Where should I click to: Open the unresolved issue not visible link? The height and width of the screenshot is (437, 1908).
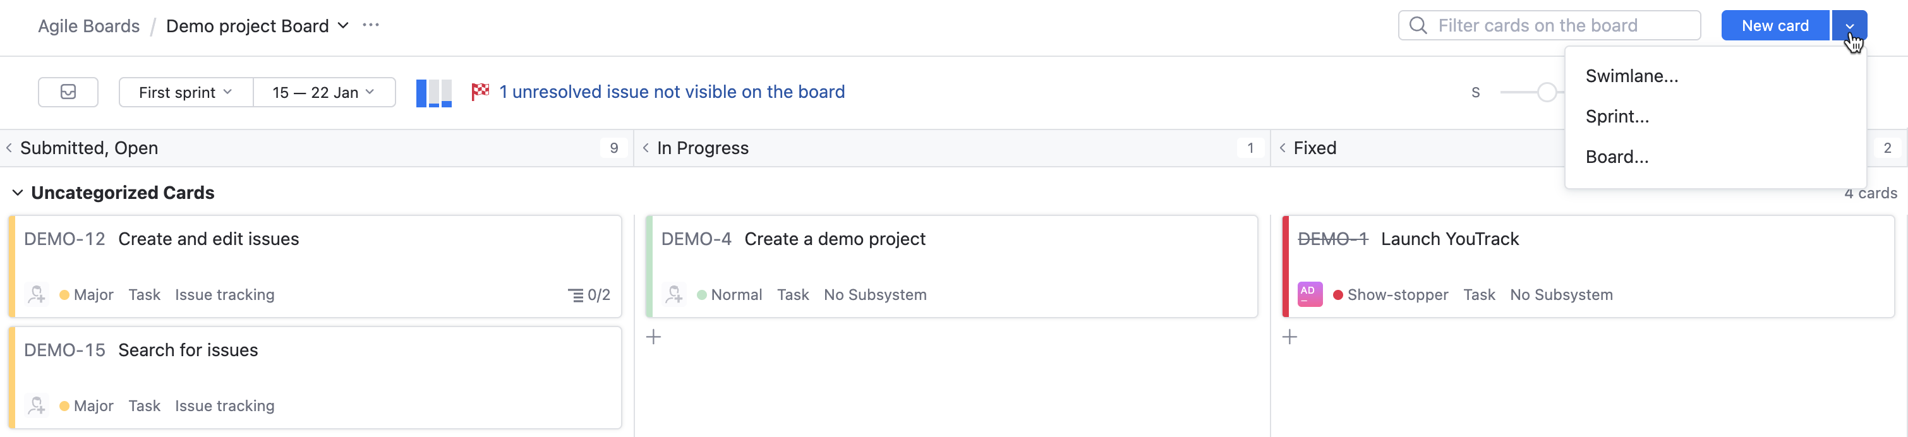tap(671, 91)
